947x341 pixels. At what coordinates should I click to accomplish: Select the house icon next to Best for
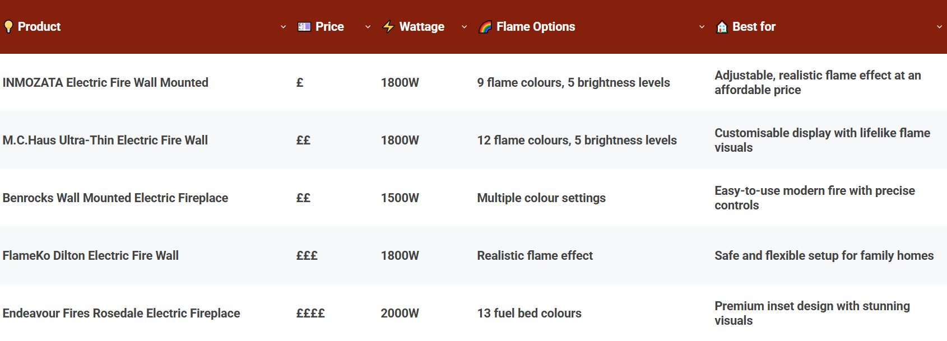click(721, 26)
